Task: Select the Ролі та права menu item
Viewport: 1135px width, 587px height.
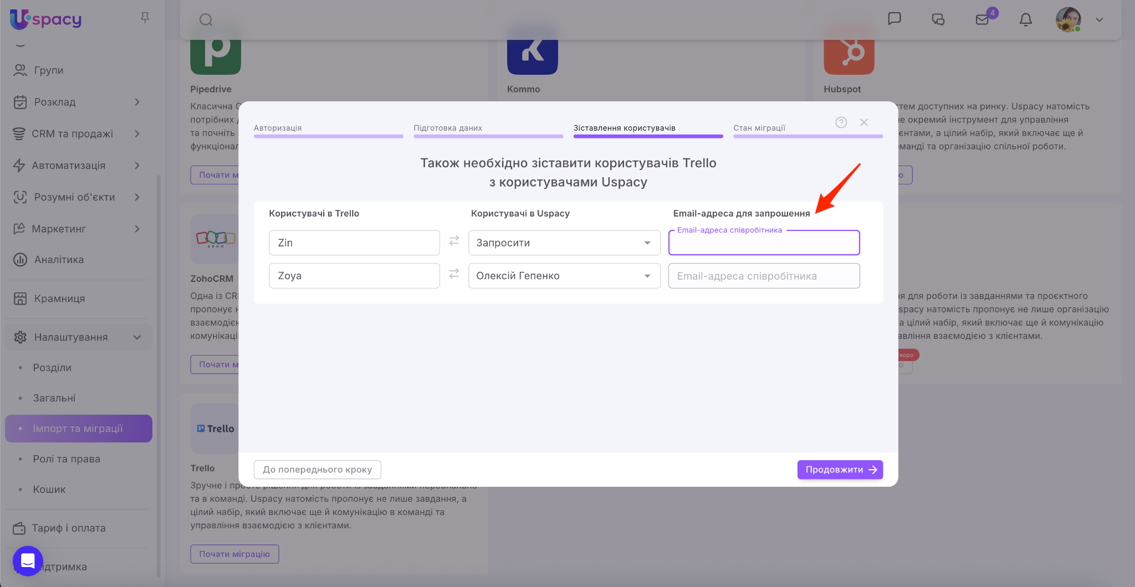Action: 67,459
